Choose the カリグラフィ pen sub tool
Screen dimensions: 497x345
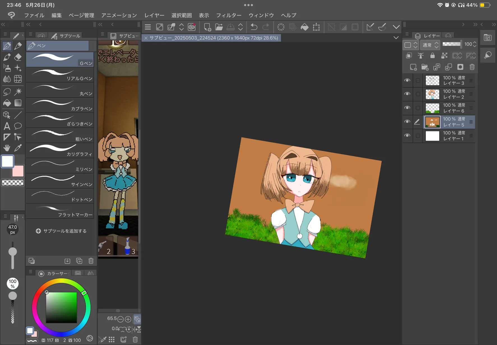point(60,150)
